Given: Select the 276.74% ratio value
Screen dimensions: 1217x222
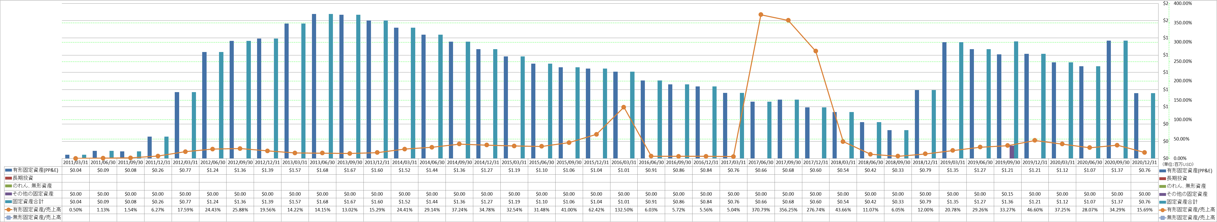Looking at the screenshot, I should click(x=815, y=210).
